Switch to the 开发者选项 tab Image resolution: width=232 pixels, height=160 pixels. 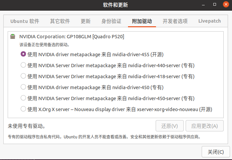pos(175,21)
